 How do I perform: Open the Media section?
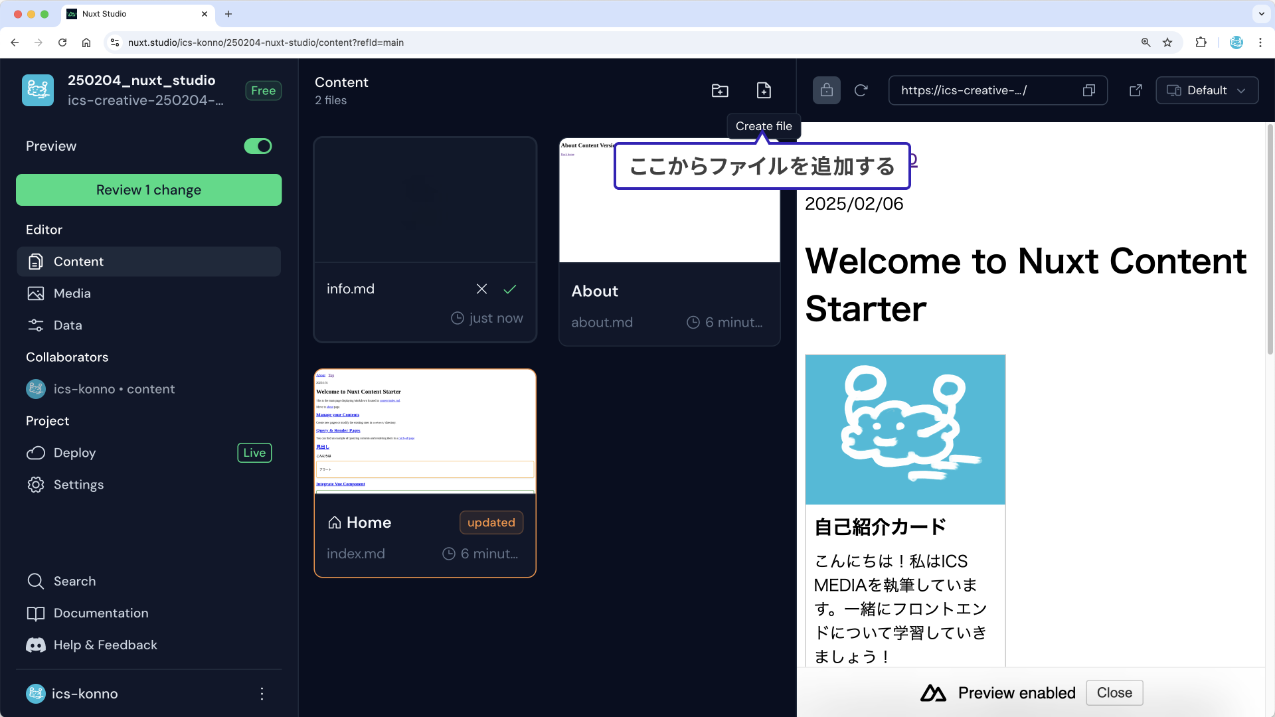(149, 293)
